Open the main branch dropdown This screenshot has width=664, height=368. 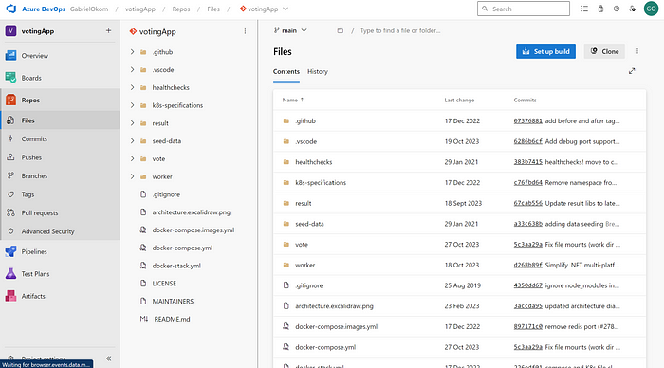click(x=290, y=30)
